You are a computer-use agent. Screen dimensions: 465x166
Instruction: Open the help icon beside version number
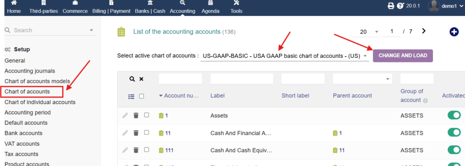[x=400, y=5]
